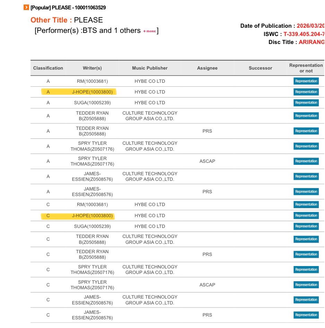Click PRS assignee in A-class James-Essien row
This screenshot has width=325, height=328.
(x=207, y=192)
